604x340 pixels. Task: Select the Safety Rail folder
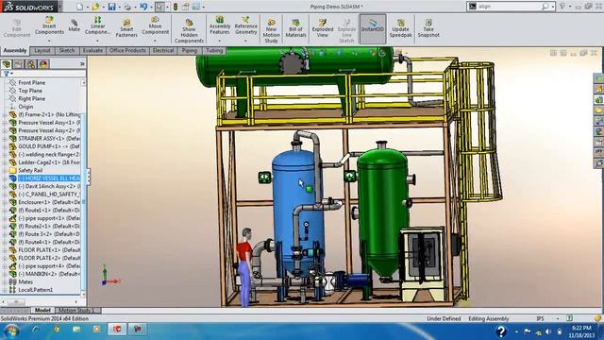pos(30,170)
